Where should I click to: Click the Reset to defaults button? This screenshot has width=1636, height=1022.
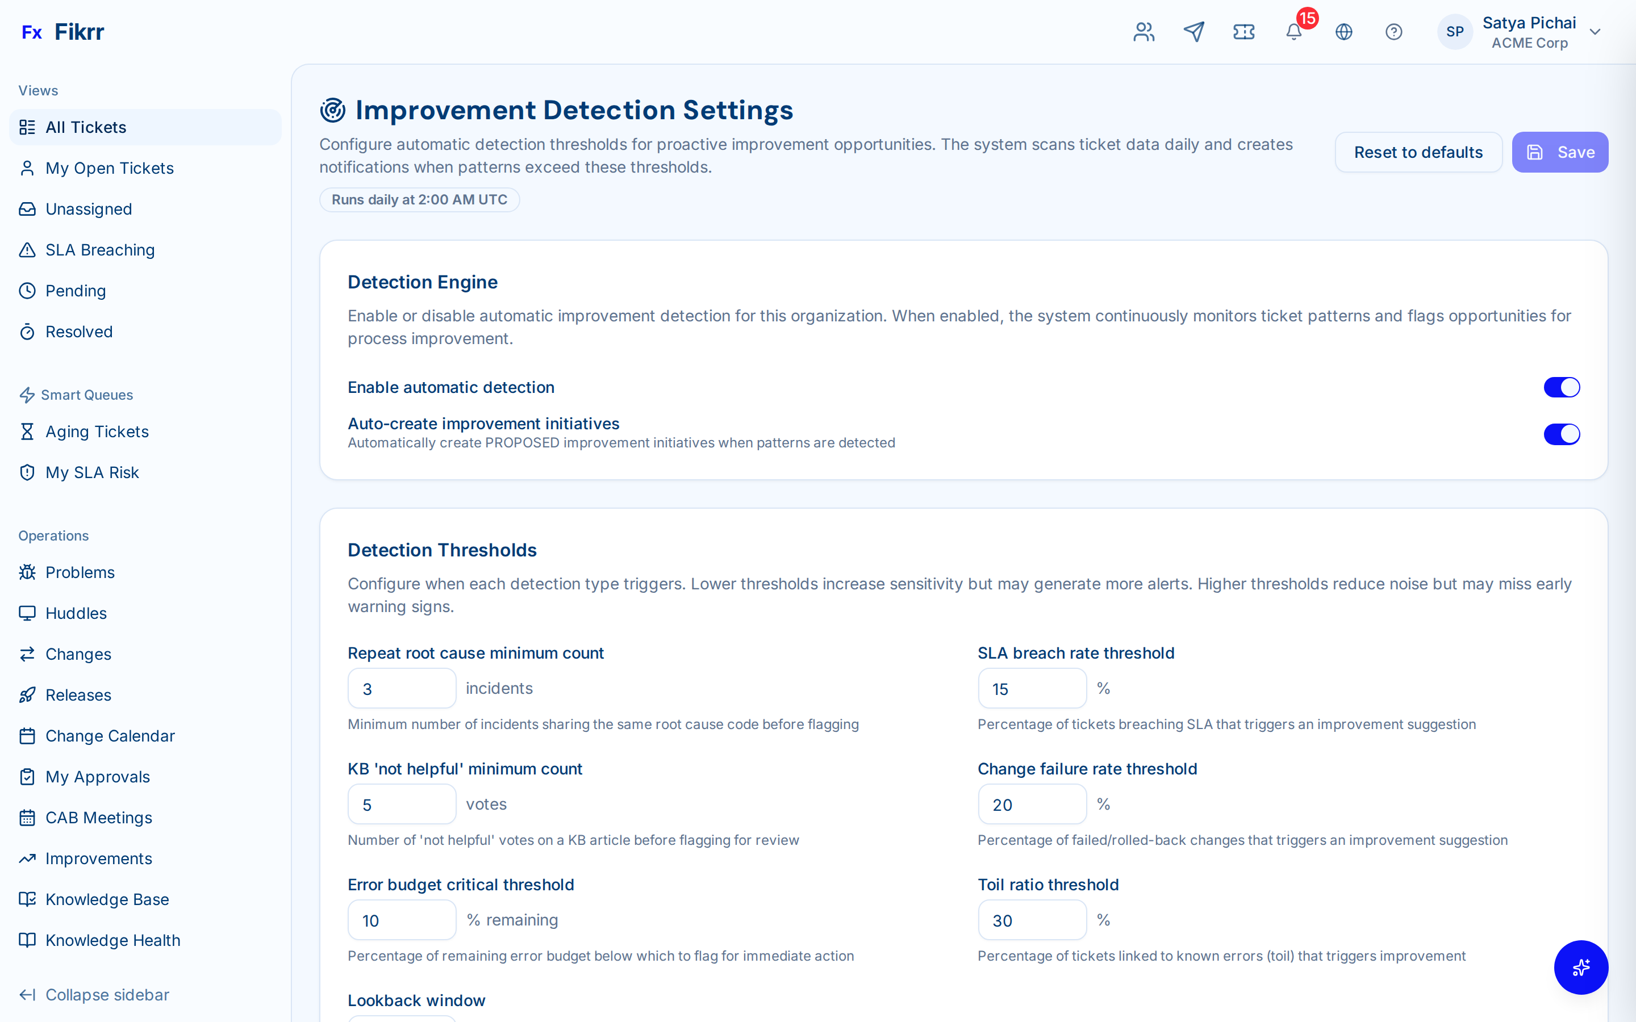point(1418,152)
